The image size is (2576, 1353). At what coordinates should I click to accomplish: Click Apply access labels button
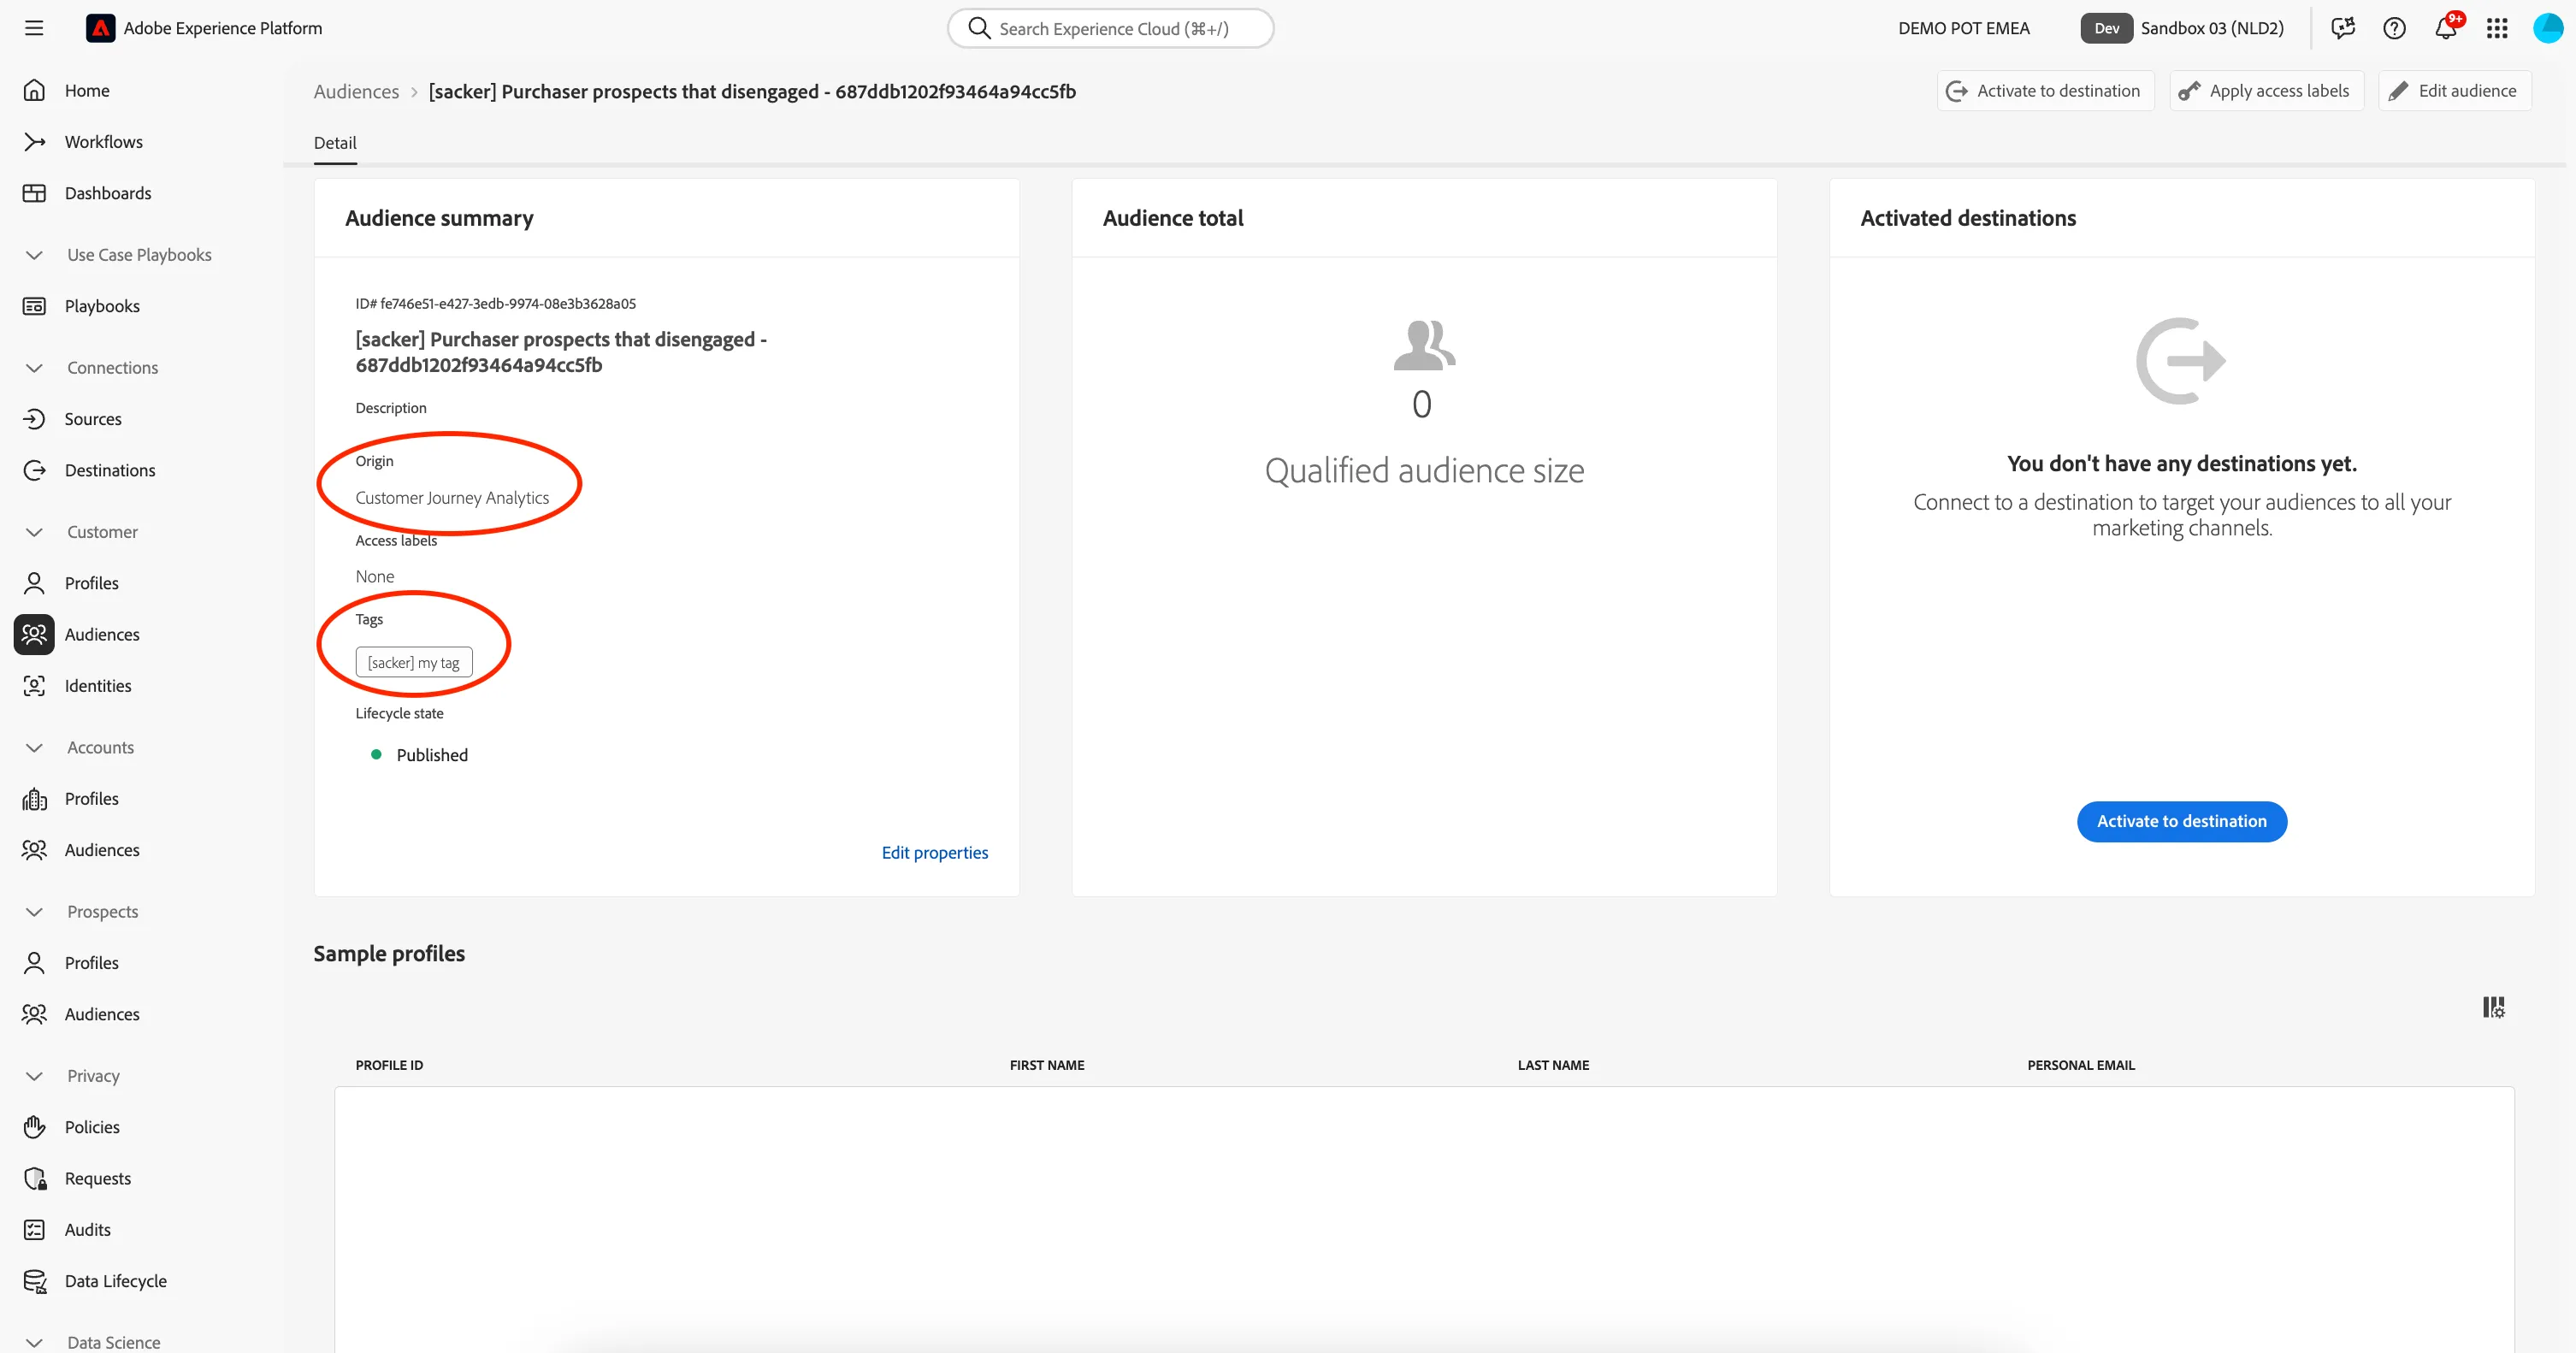pos(2266,91)
